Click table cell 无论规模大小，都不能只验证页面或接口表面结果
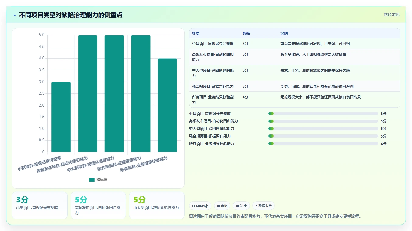This screenshot has height=231, width=412. [x=320, y=97]
